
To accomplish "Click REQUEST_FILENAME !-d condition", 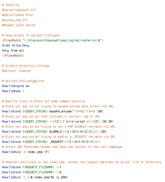I will [x=32, y=172].
